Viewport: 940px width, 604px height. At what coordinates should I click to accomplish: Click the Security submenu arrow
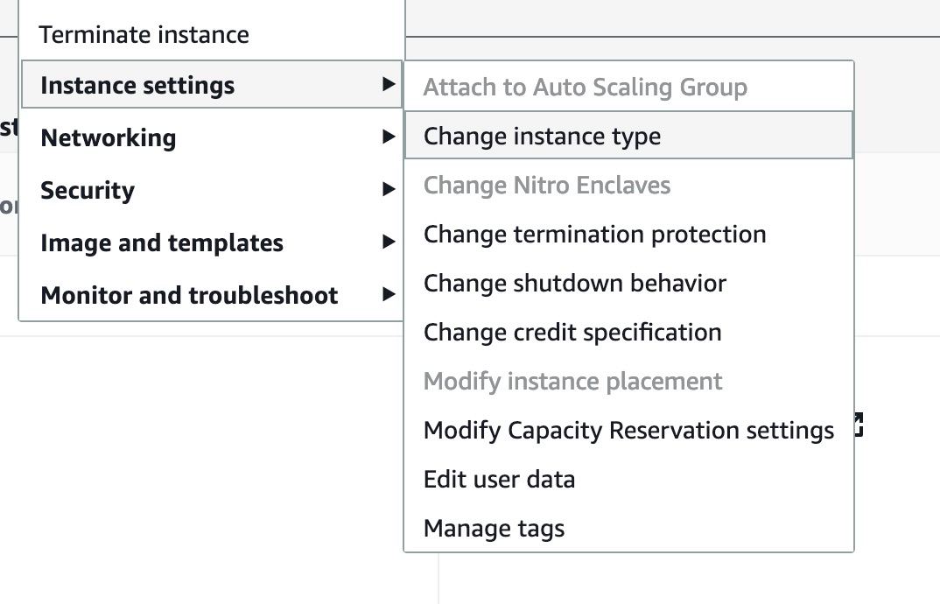pyautogui.click(x=389, y=190)
